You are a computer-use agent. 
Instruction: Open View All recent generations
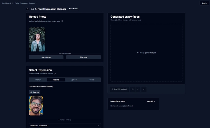[151, 101]
